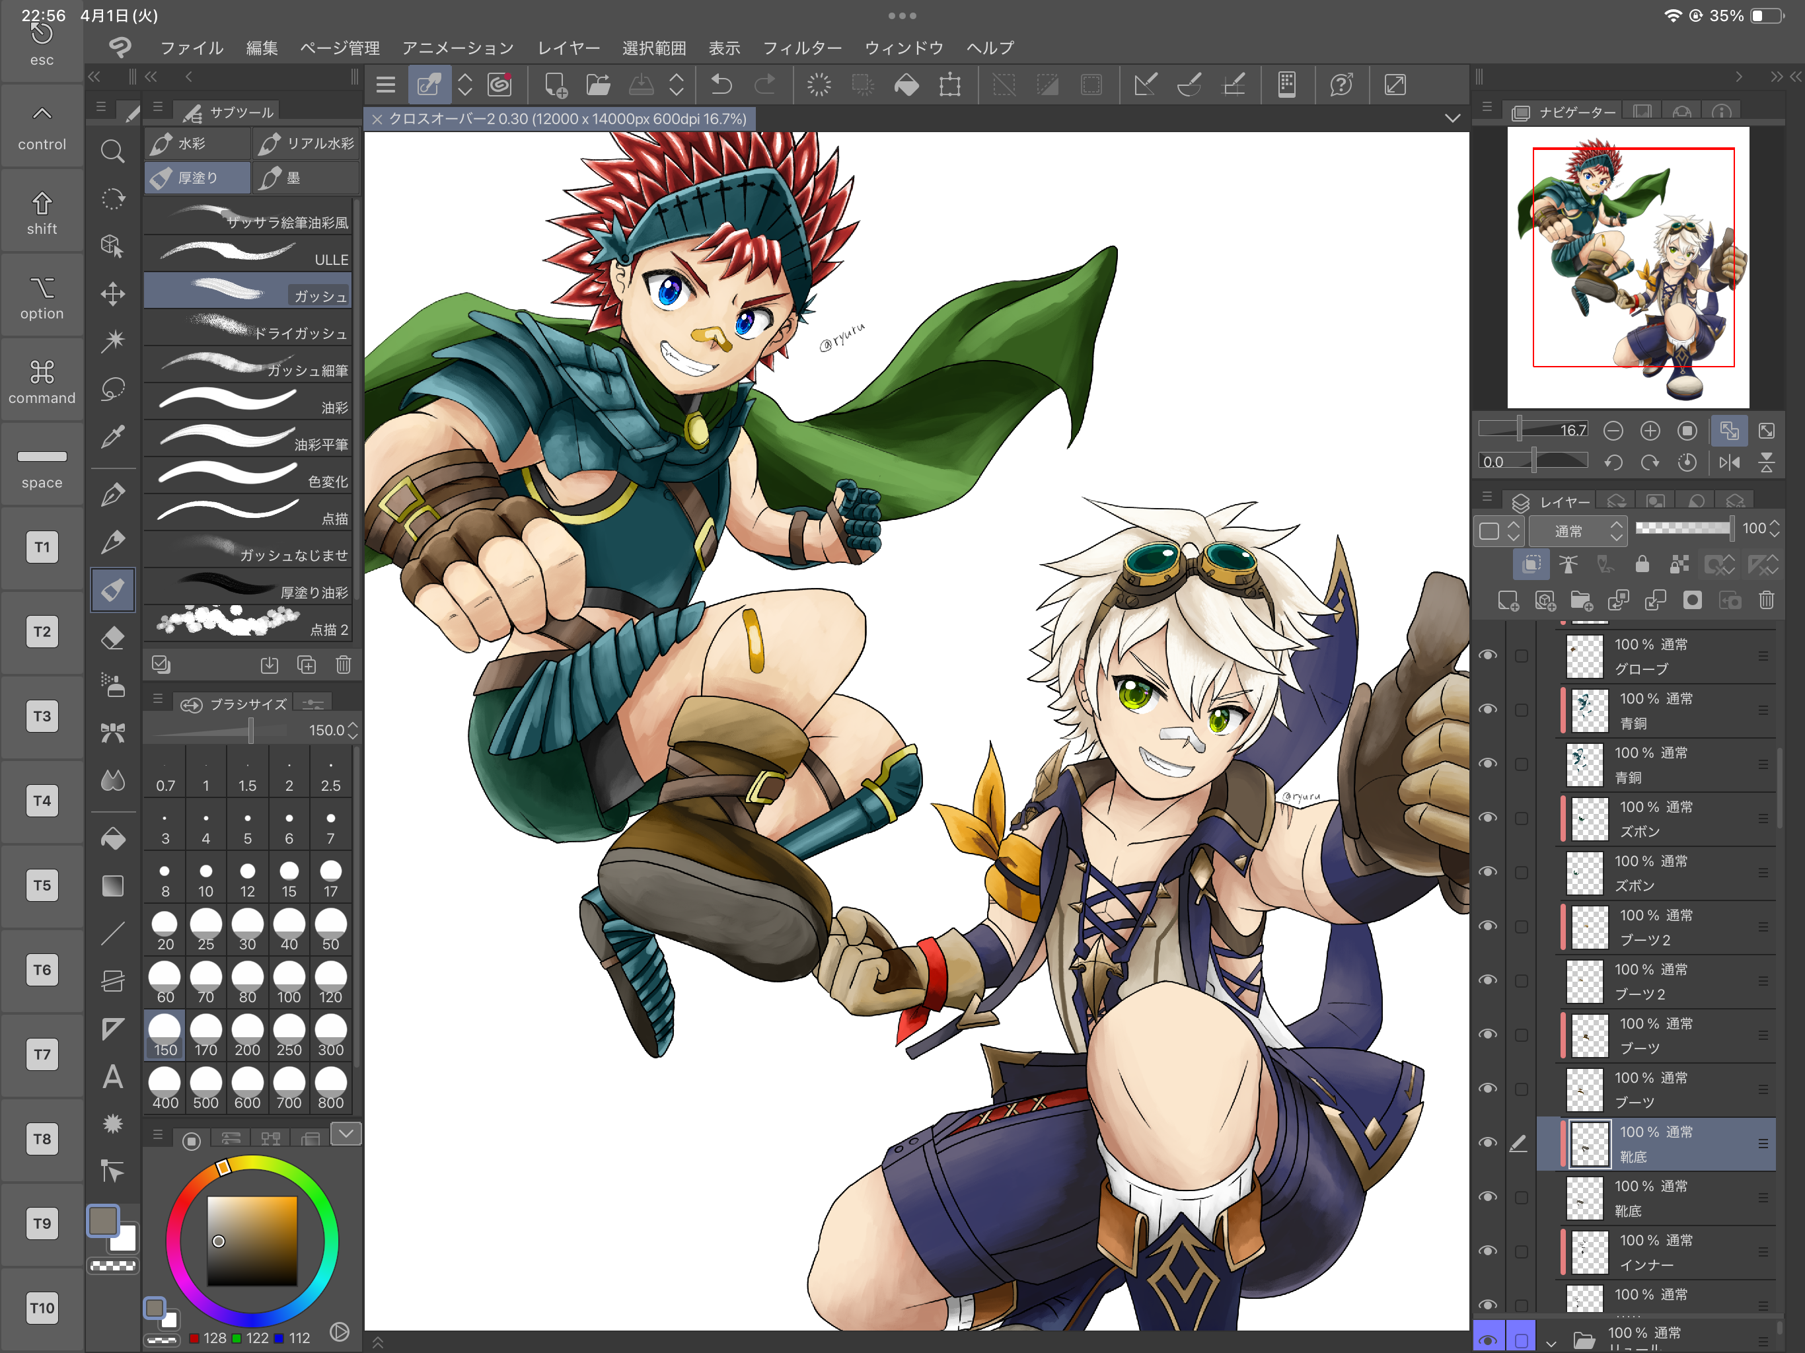The height and width of the screenshot is (1353, 1805).
Task: Adjust layer opacity stepper at 100
Action: pos(1774,529)
